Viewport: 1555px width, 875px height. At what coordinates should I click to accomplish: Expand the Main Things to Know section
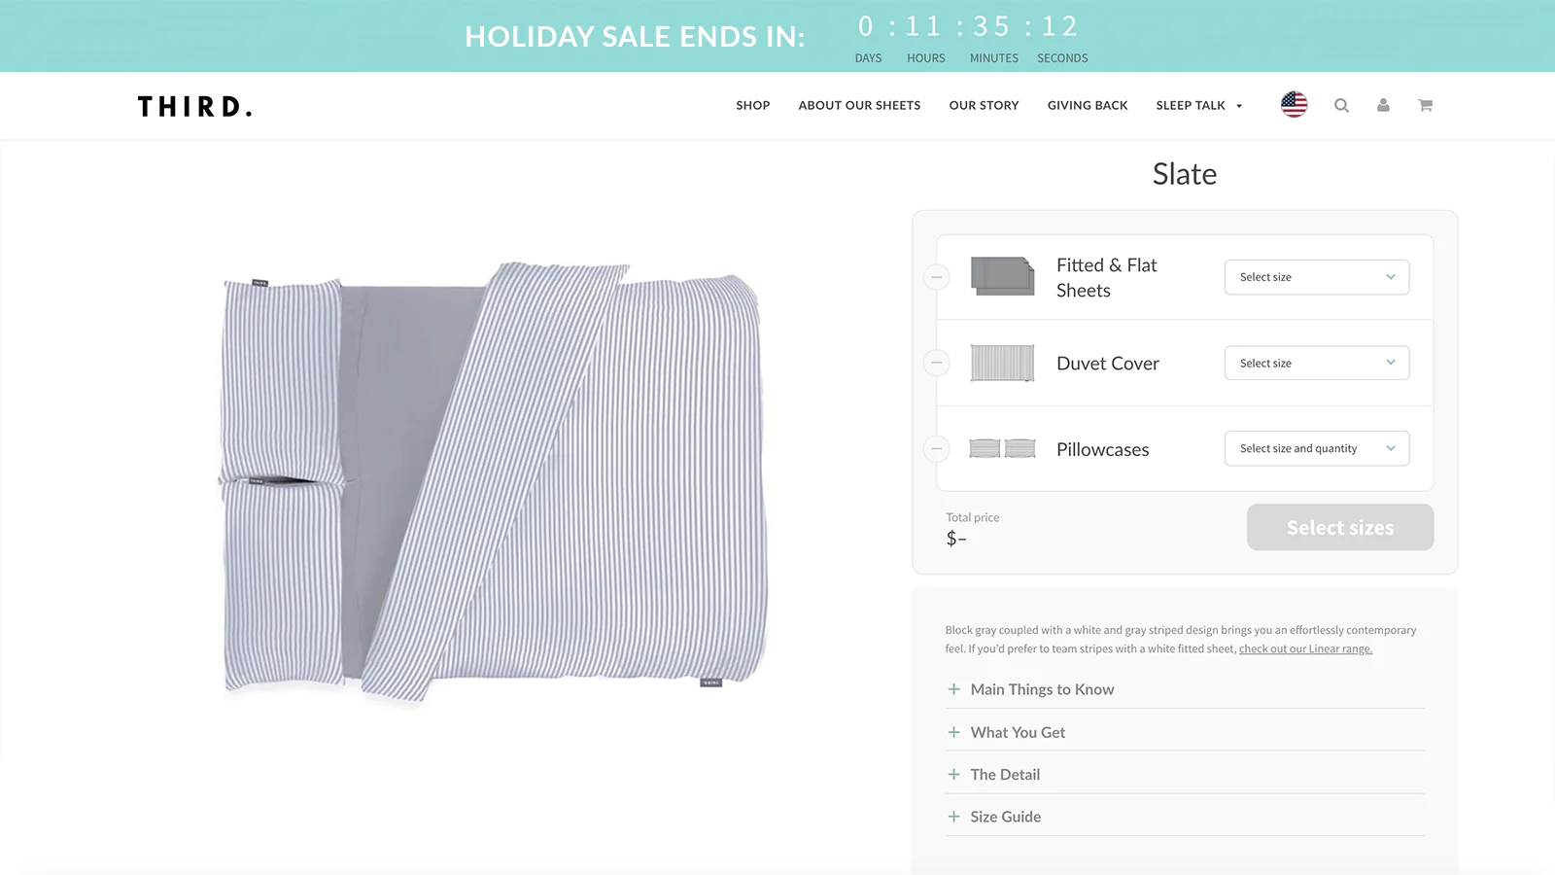coord(1042,689)
